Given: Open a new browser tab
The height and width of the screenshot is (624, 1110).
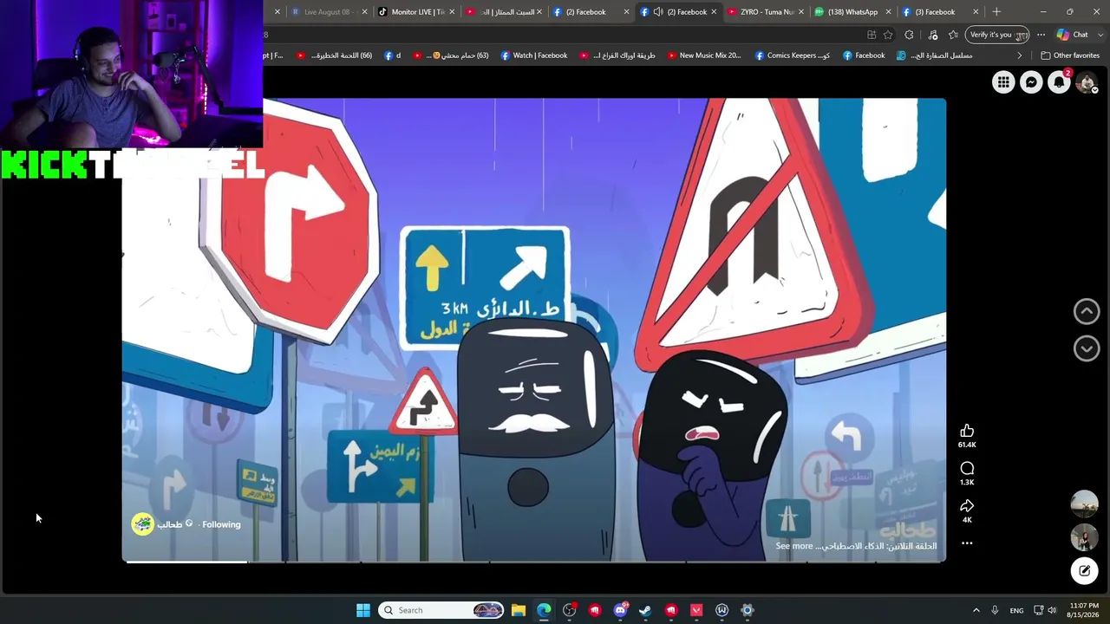Looking at the screenshot, I should point(996,12).
